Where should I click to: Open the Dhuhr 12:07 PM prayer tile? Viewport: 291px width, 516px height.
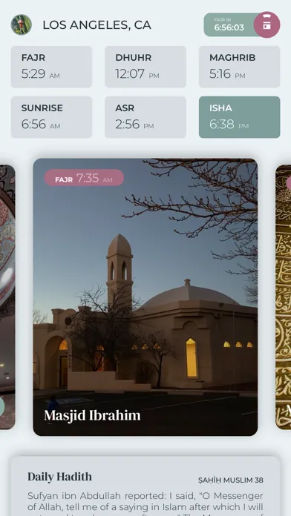point(145,67)
